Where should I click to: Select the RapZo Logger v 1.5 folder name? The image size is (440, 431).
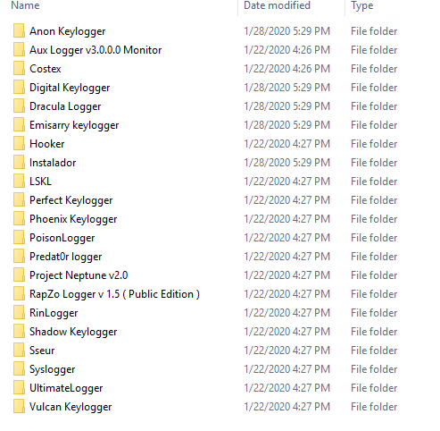coord(114,294)
